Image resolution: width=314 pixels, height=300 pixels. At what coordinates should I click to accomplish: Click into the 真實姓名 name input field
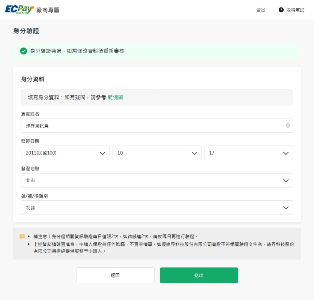pyautogui.click(x=150, y=126)
